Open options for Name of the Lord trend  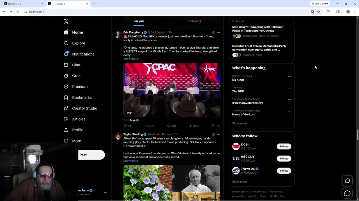289,111
